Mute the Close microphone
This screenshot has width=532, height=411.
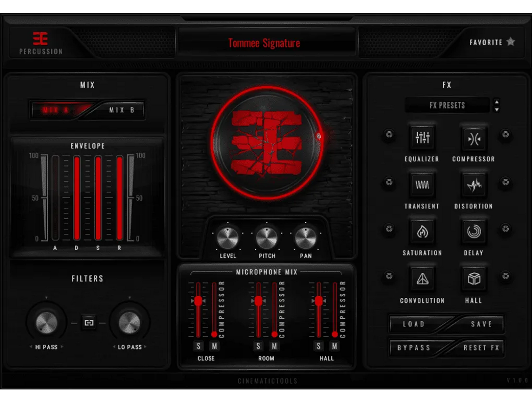coord(214,346)
